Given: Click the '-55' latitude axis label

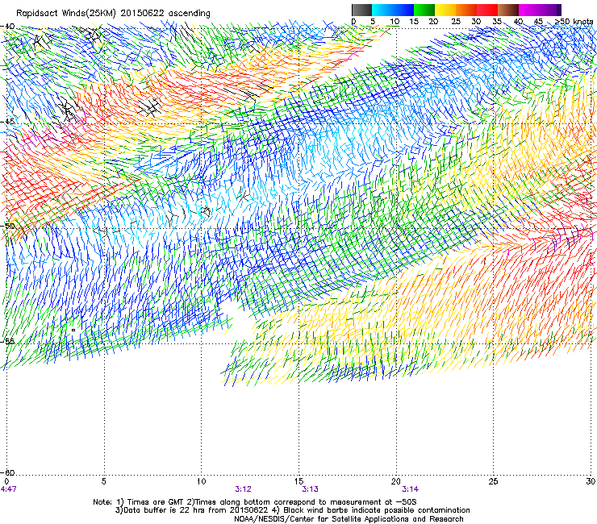Looking at the screenshot, I should pyautogui.click(x=8, y=341).
